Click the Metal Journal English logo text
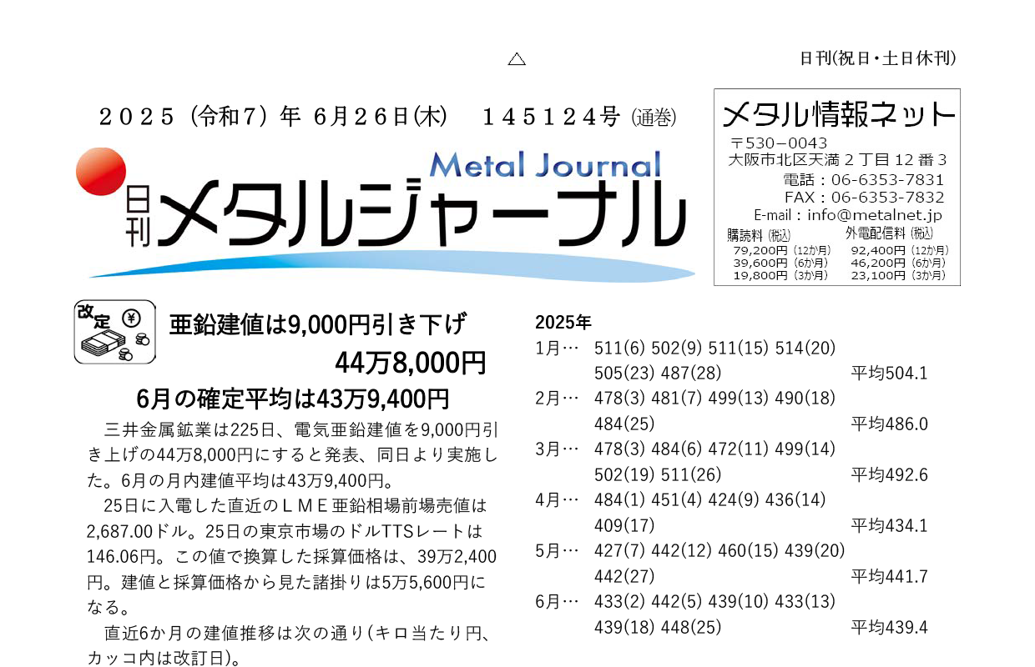The height and width of the screenshot is (667, 1035). (546, 163)
